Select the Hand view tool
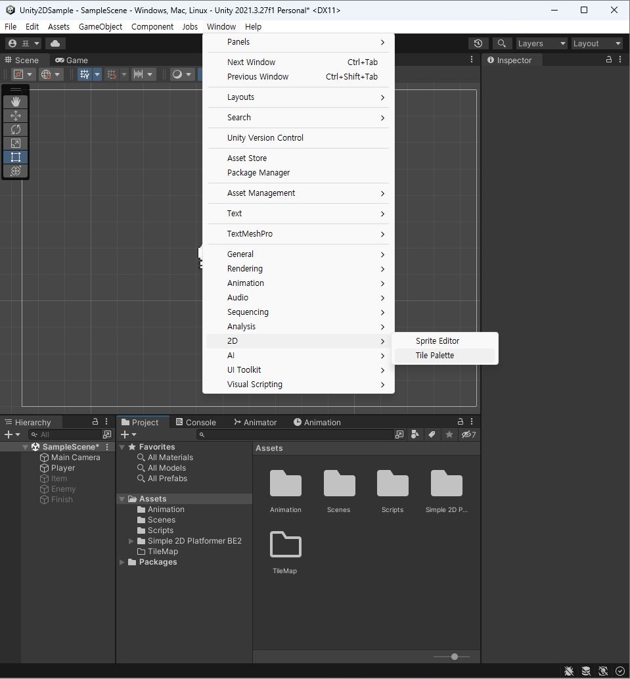 (16, 102)
